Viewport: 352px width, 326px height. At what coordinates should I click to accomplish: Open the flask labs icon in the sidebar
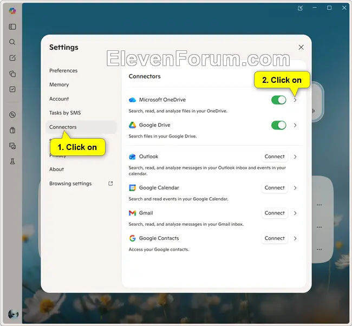coord(12,161)
